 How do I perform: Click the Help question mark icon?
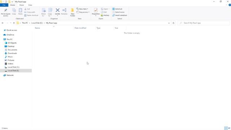[x=230, y=5]
